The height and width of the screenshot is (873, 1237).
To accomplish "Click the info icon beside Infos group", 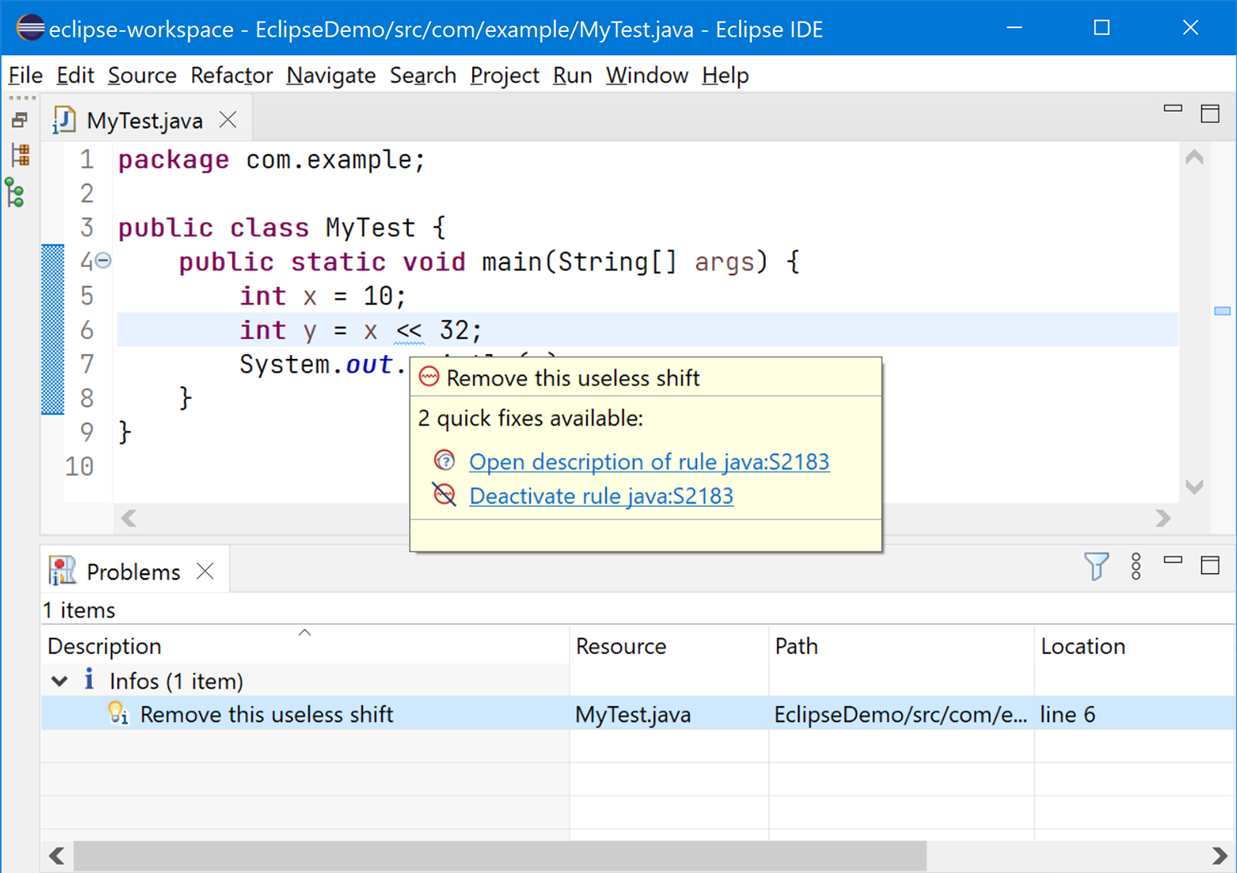I will point(89,680).
